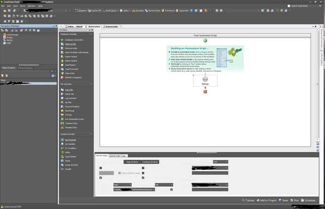Click the Stop On Error button
The width and height of the screenshot is (325, 209).
[132, 162]
